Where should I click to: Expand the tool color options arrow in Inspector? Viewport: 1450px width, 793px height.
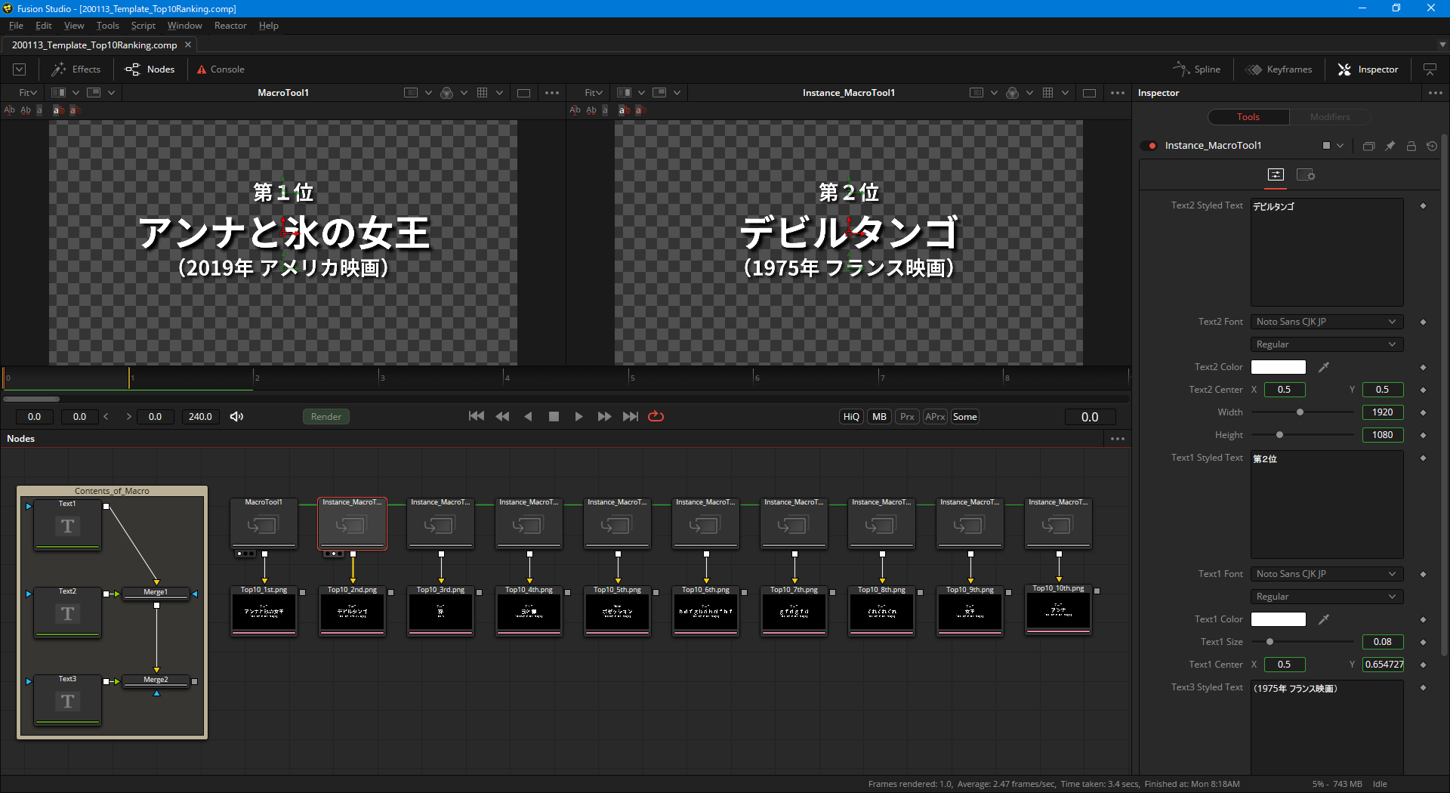[1340, 146]
